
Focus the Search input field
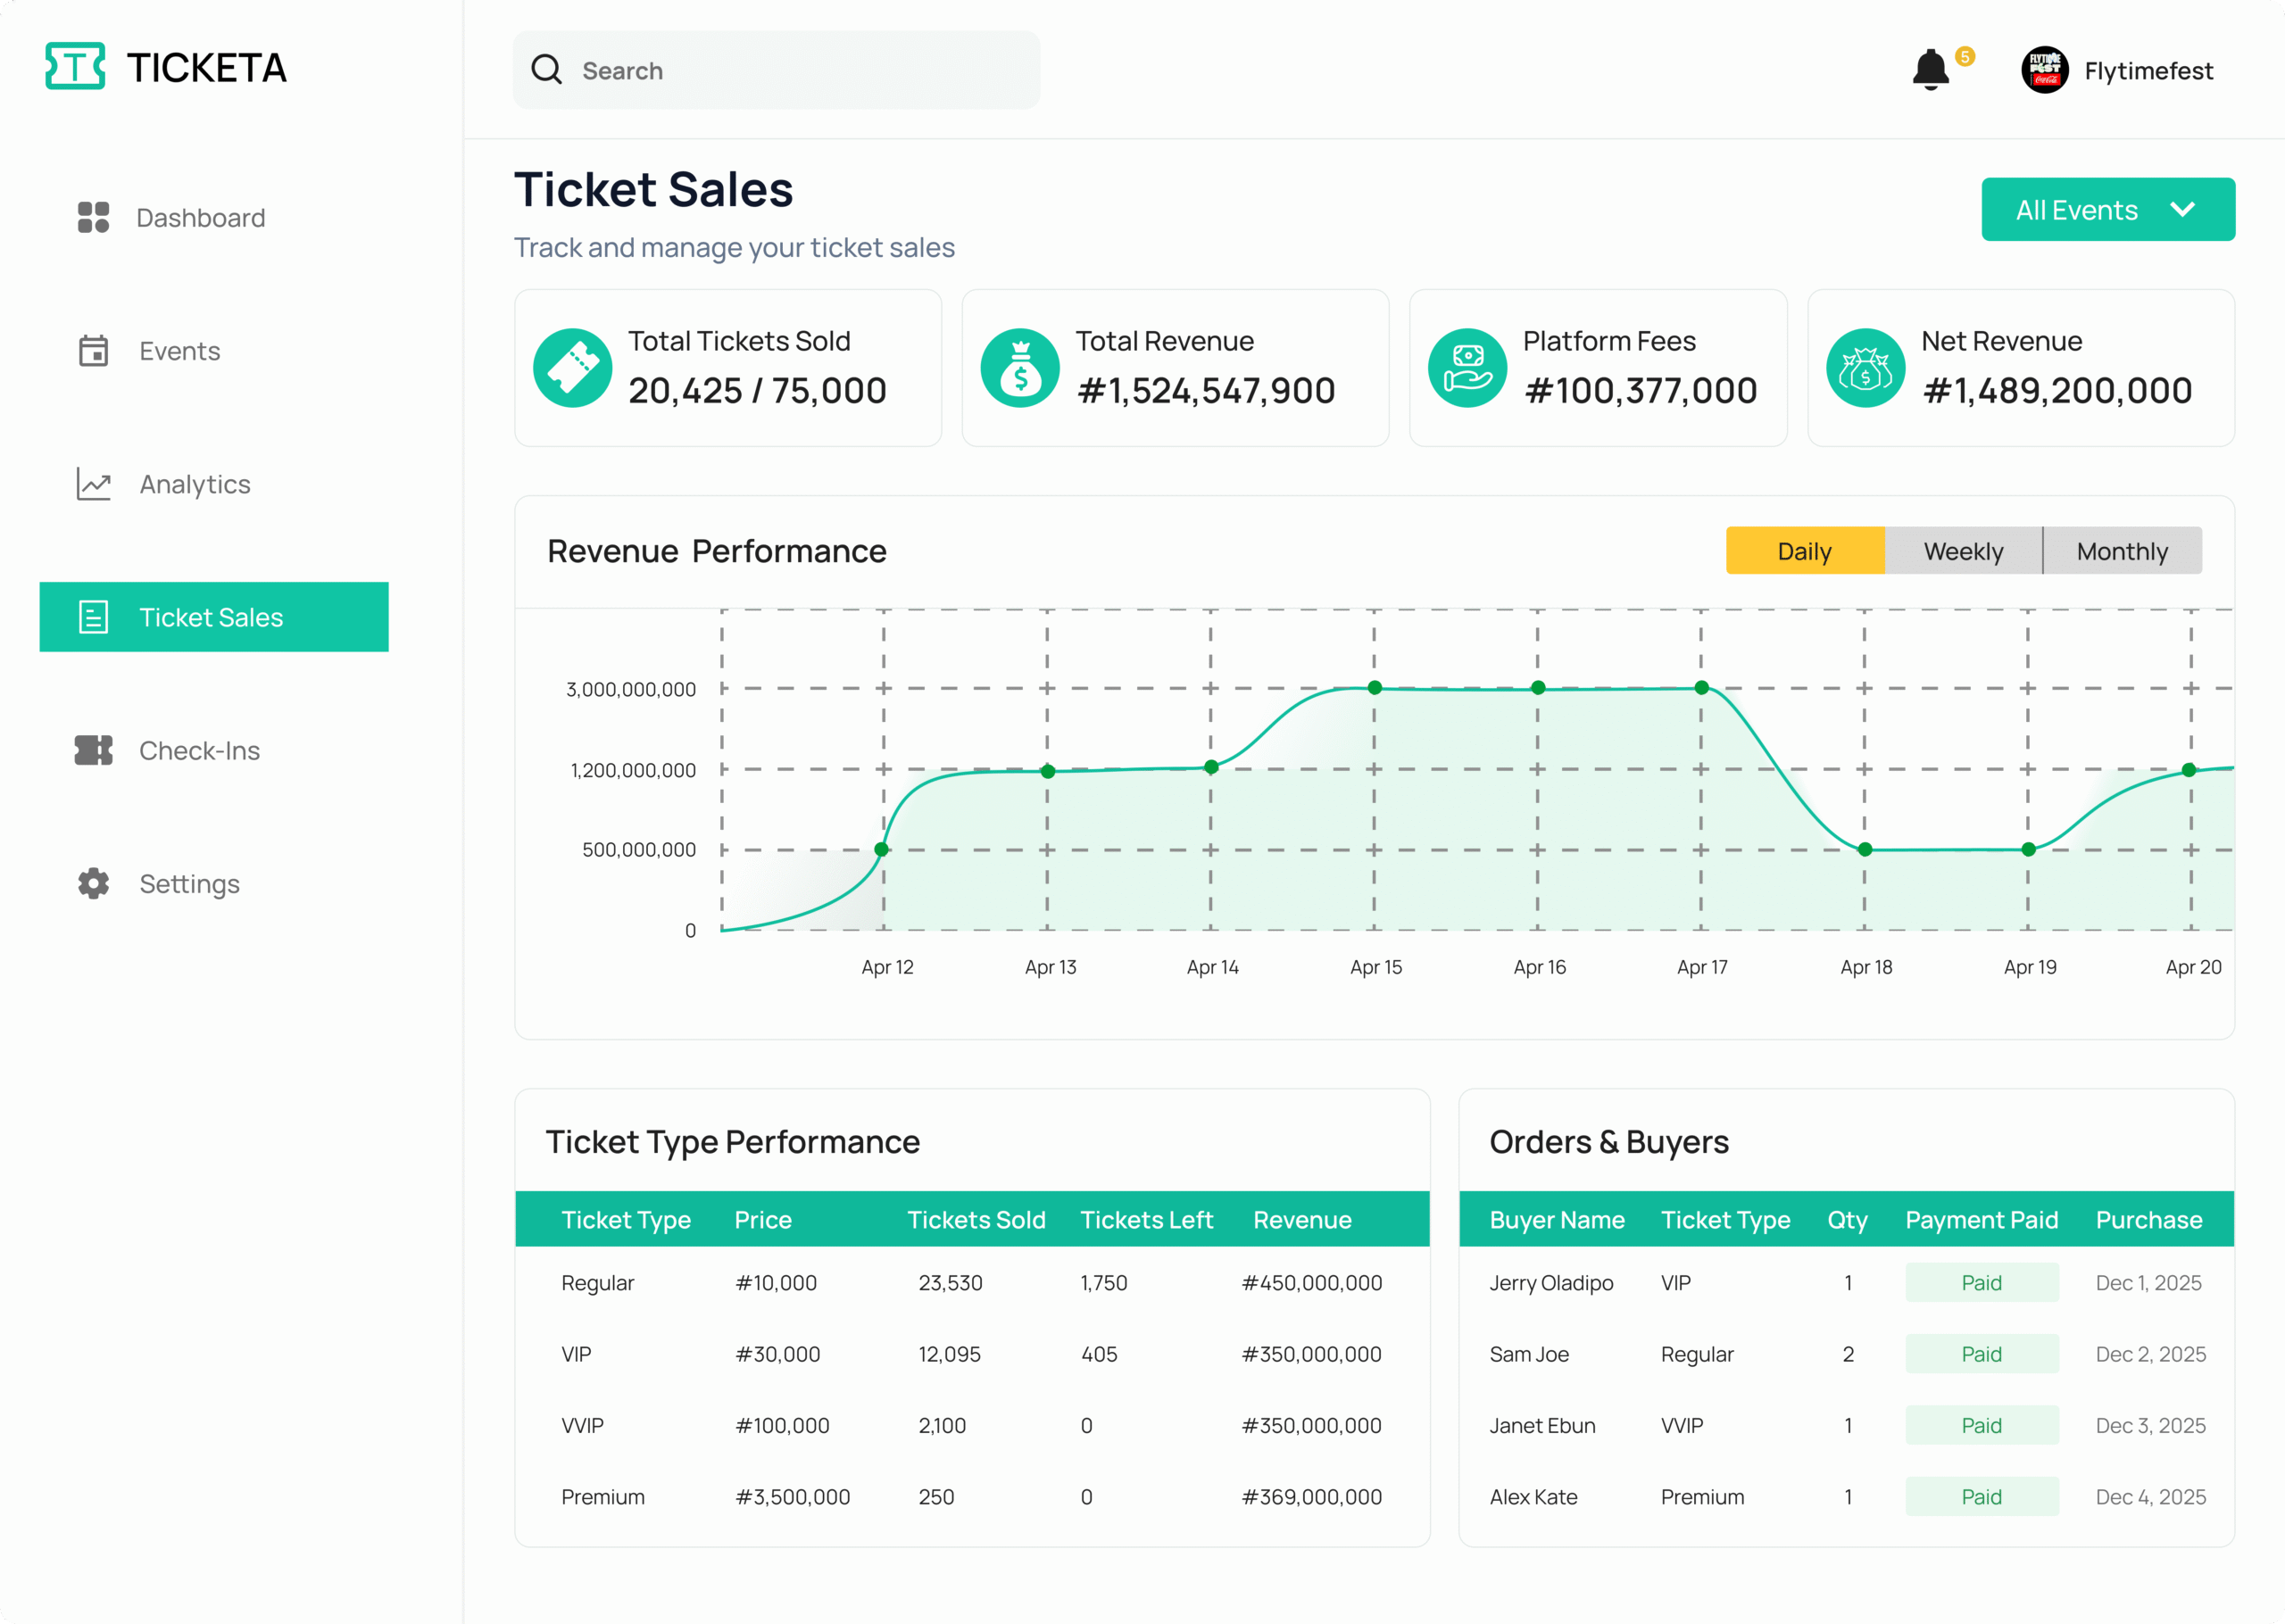point(776,69)
